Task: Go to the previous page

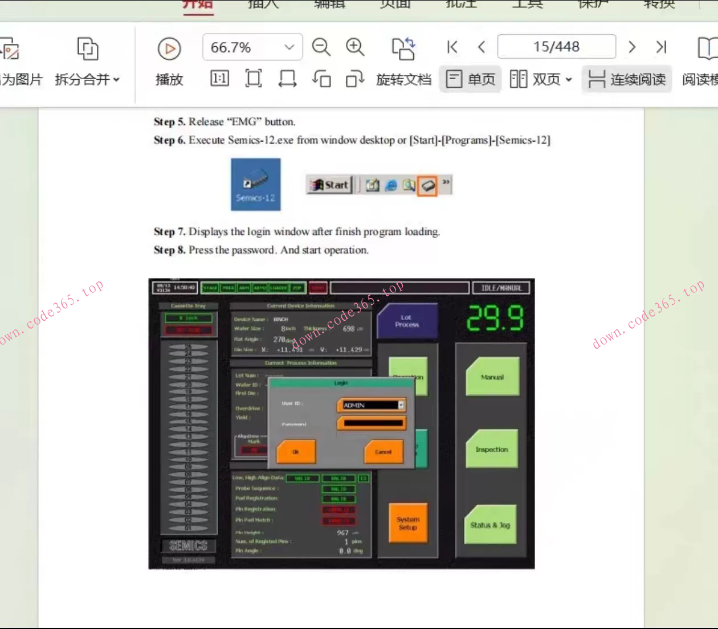Action: (482, 47)
